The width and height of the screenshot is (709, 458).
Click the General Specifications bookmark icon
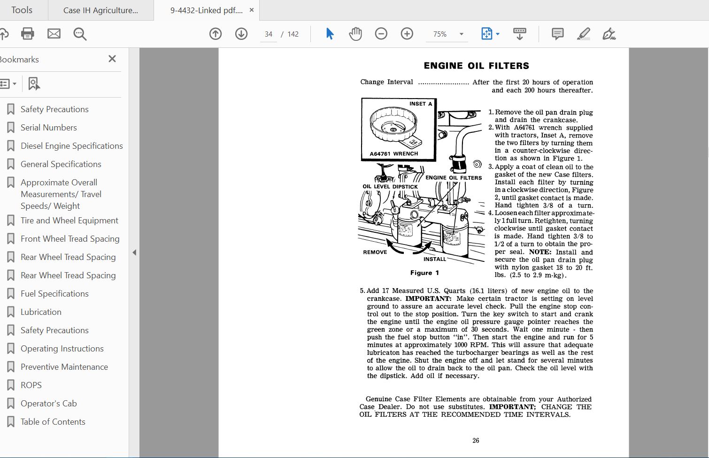(11, 164)
